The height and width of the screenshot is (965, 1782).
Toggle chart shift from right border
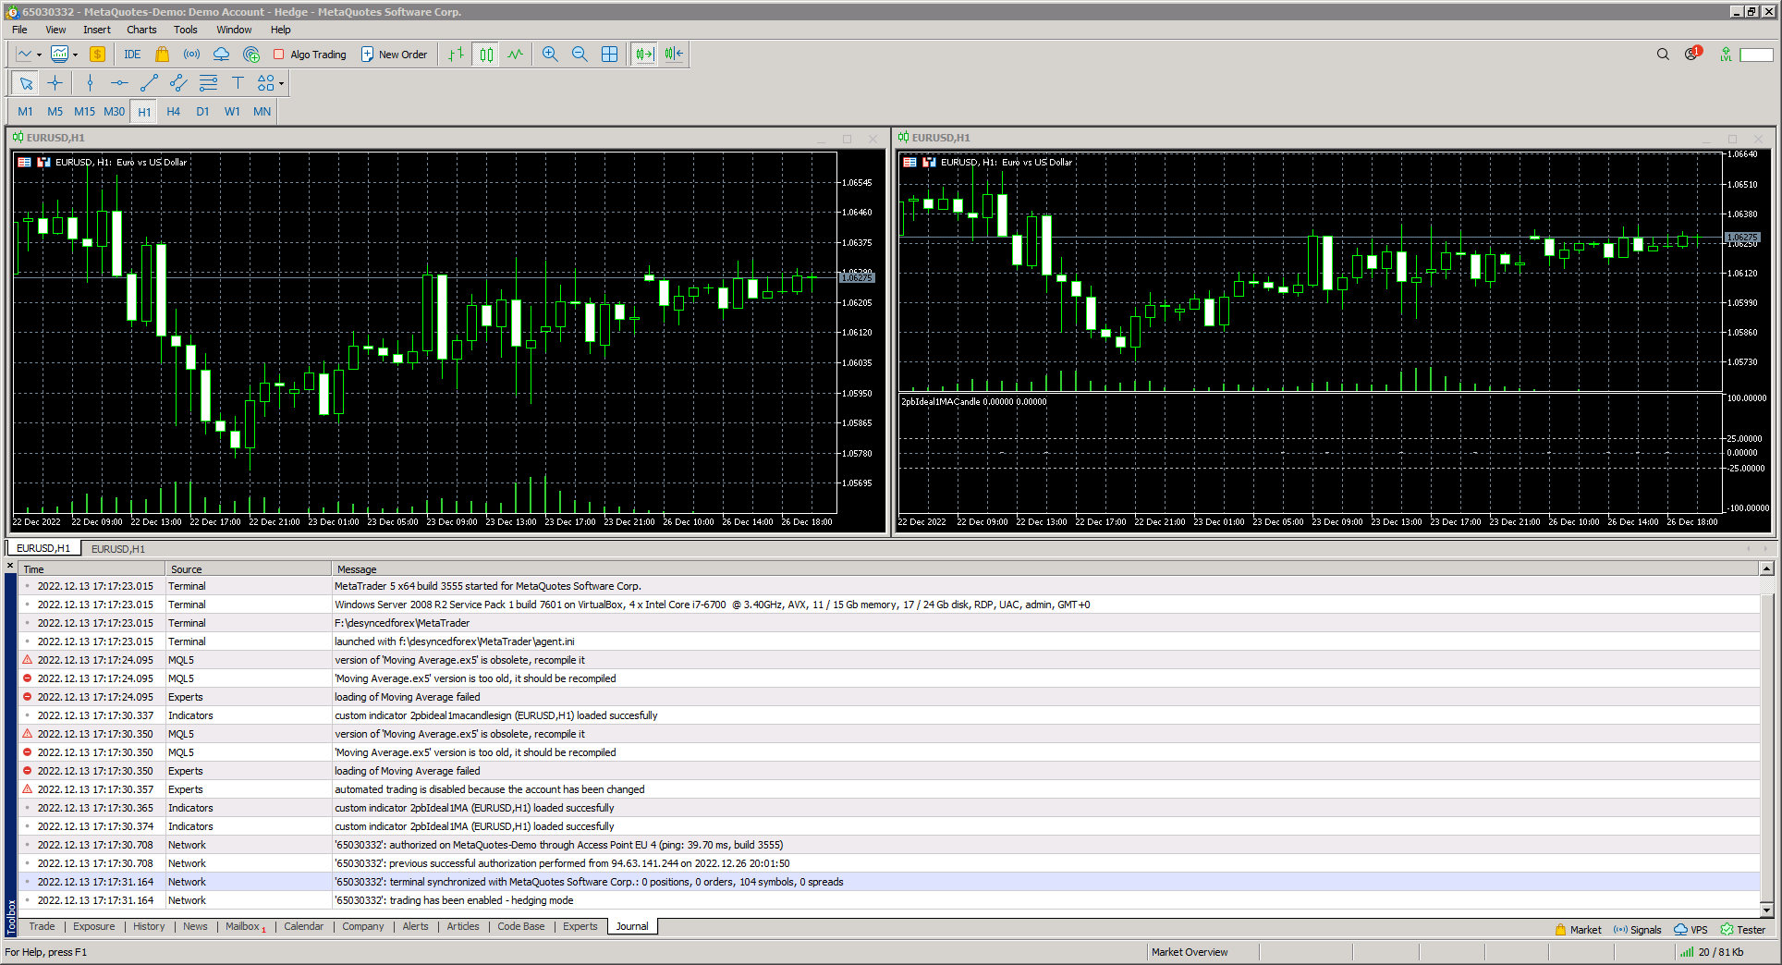pos(674,55)
